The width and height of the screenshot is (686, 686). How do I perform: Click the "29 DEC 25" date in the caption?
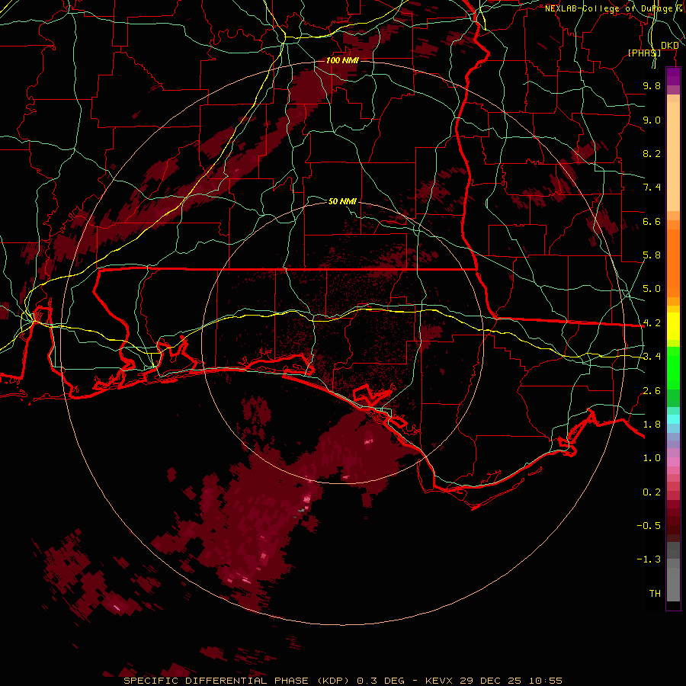491,681
